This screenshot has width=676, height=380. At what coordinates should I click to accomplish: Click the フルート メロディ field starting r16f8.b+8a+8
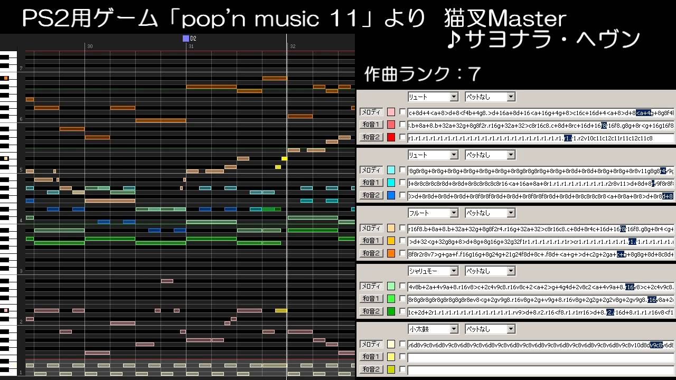[x=541, y=229]
